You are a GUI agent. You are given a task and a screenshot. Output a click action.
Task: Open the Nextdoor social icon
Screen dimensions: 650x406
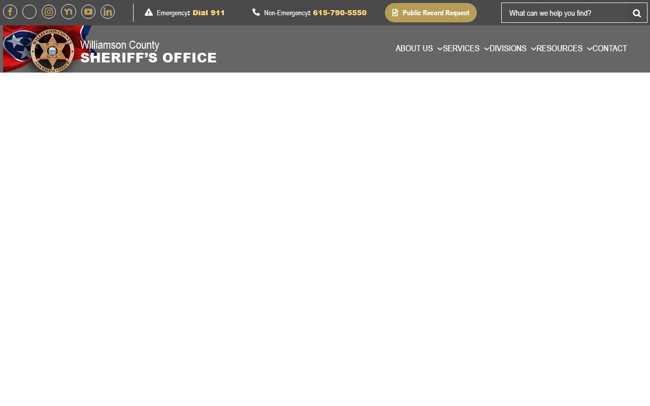point(69,12)
